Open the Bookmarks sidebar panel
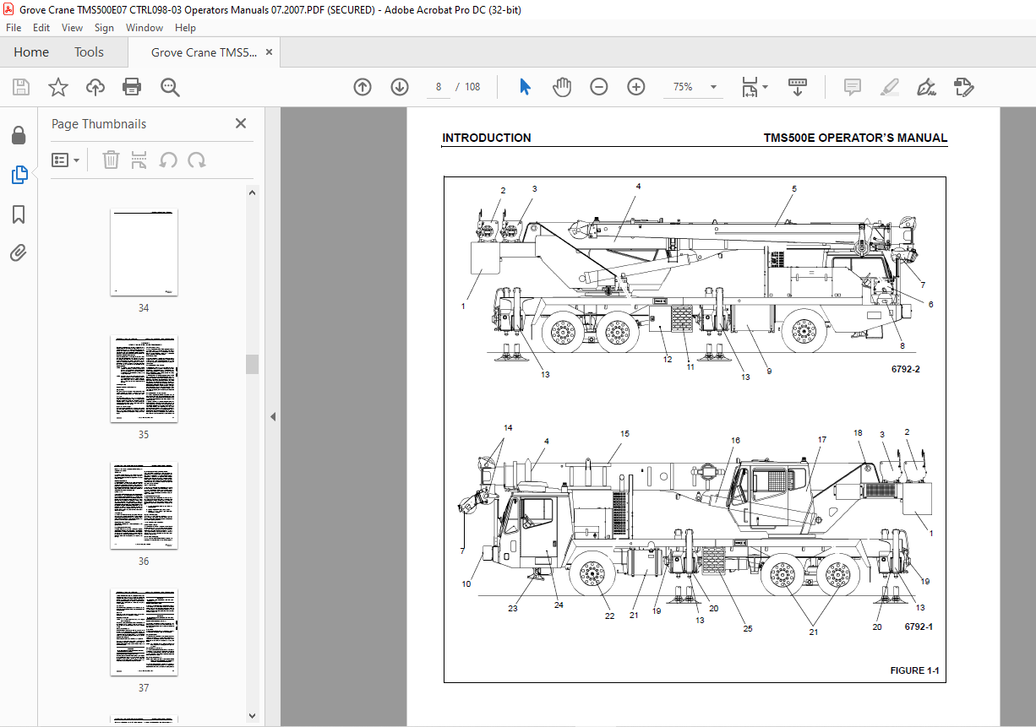The height and width of the screenshot is (727, 1036). (x=19, y=214)
